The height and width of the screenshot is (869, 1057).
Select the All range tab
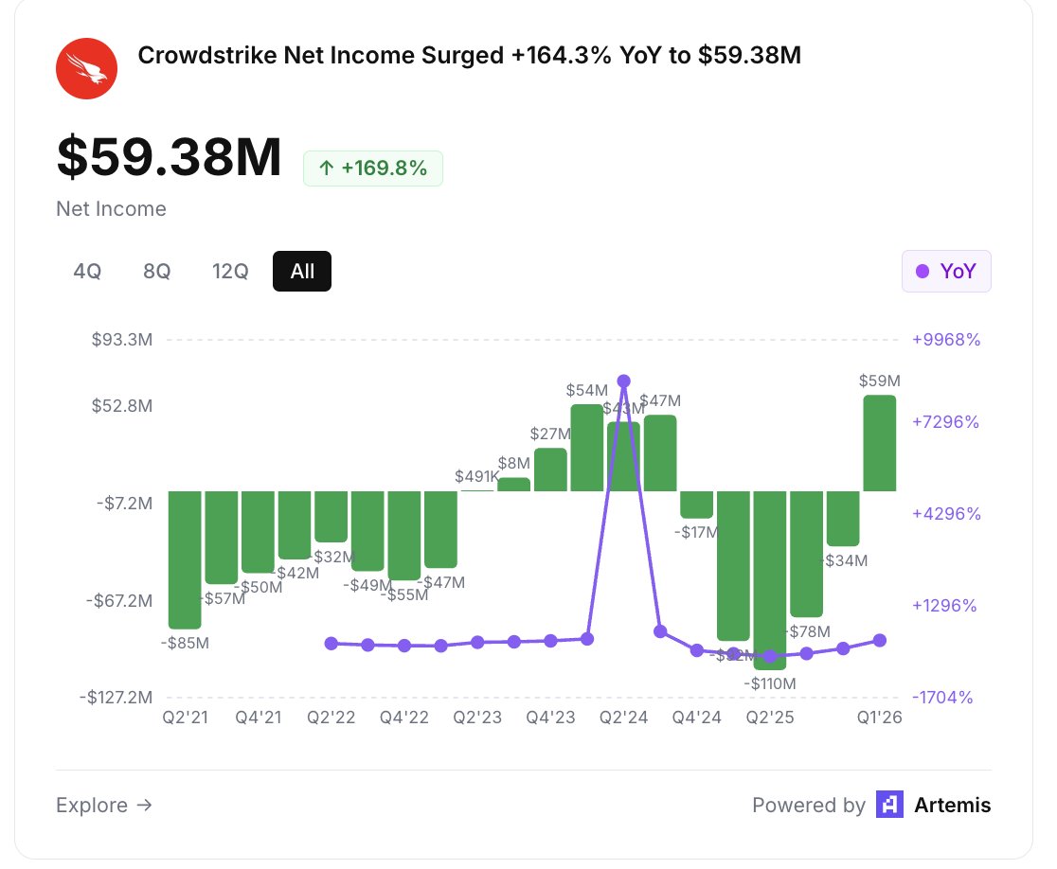tap(302, 271)
